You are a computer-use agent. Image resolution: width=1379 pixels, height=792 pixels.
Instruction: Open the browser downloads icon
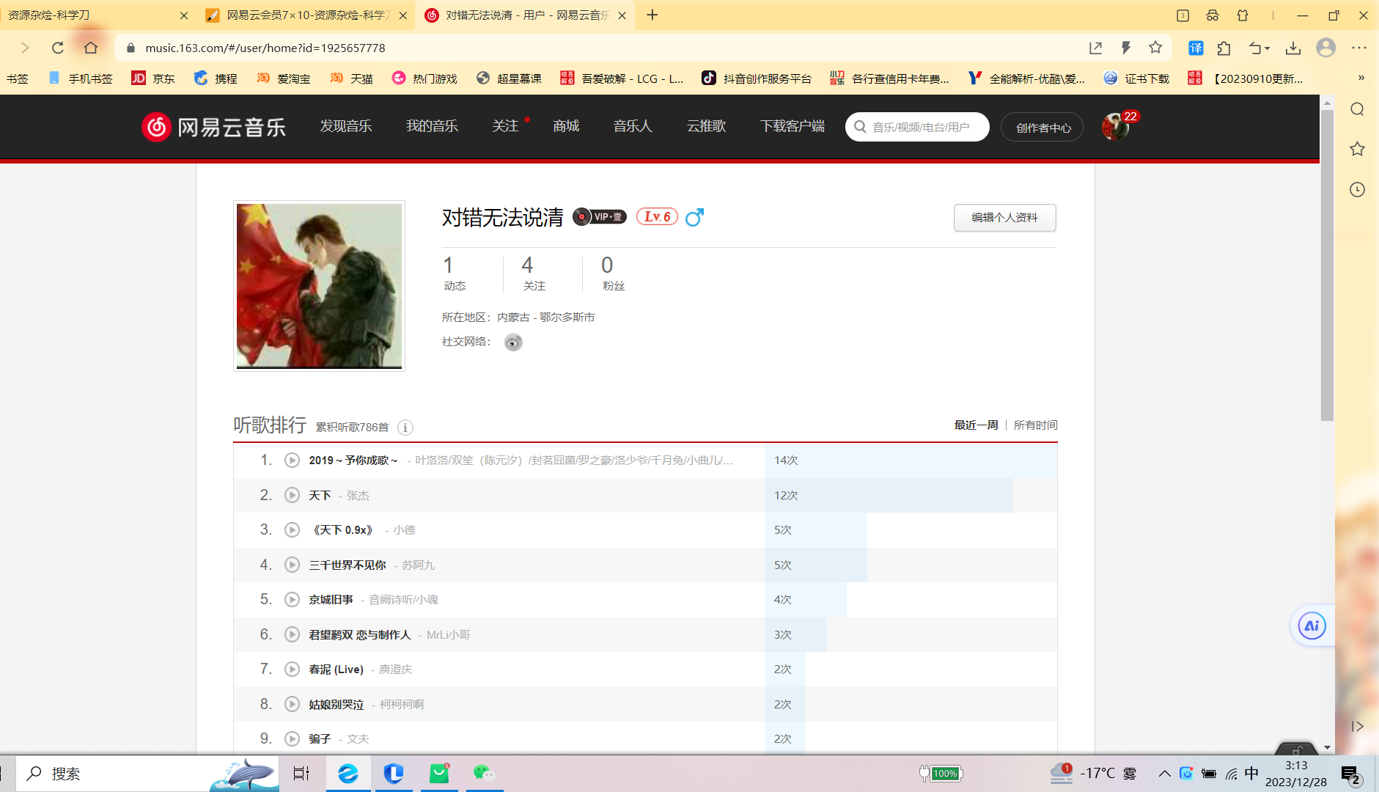pos(1293,48)
